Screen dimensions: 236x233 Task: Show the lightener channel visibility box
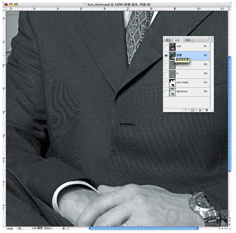pos(166,92)
